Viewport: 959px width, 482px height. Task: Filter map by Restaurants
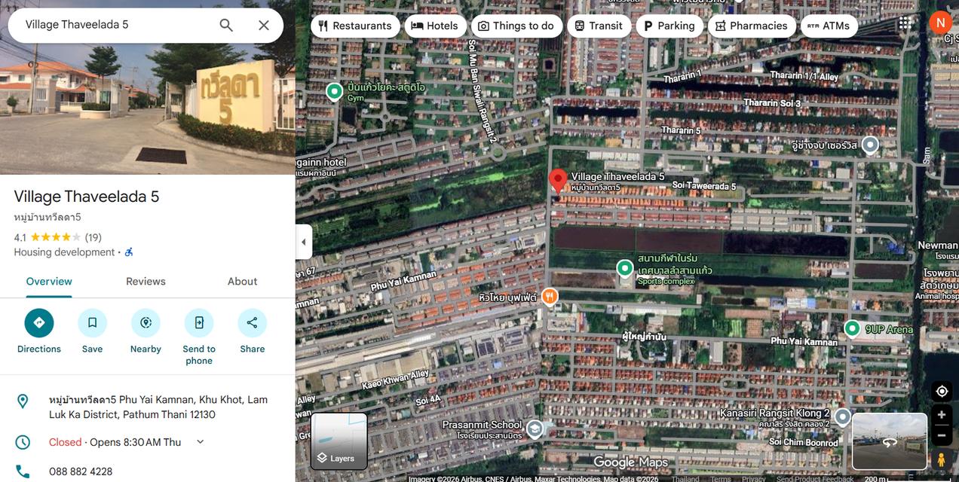355,26
